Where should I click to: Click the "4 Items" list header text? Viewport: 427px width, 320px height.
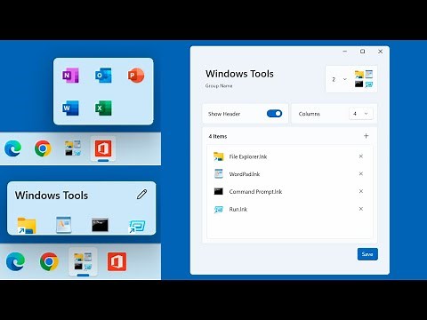(218, 136)
